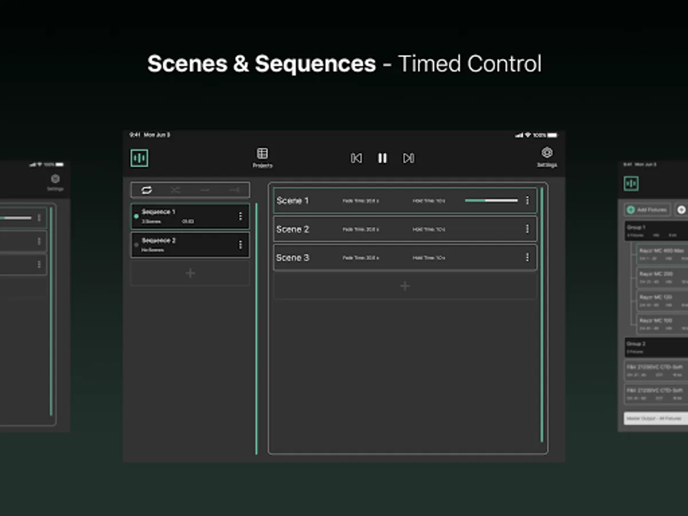Select Sequence 2 in the list
This screenshot has width=688, height=516.
(183, 245)
